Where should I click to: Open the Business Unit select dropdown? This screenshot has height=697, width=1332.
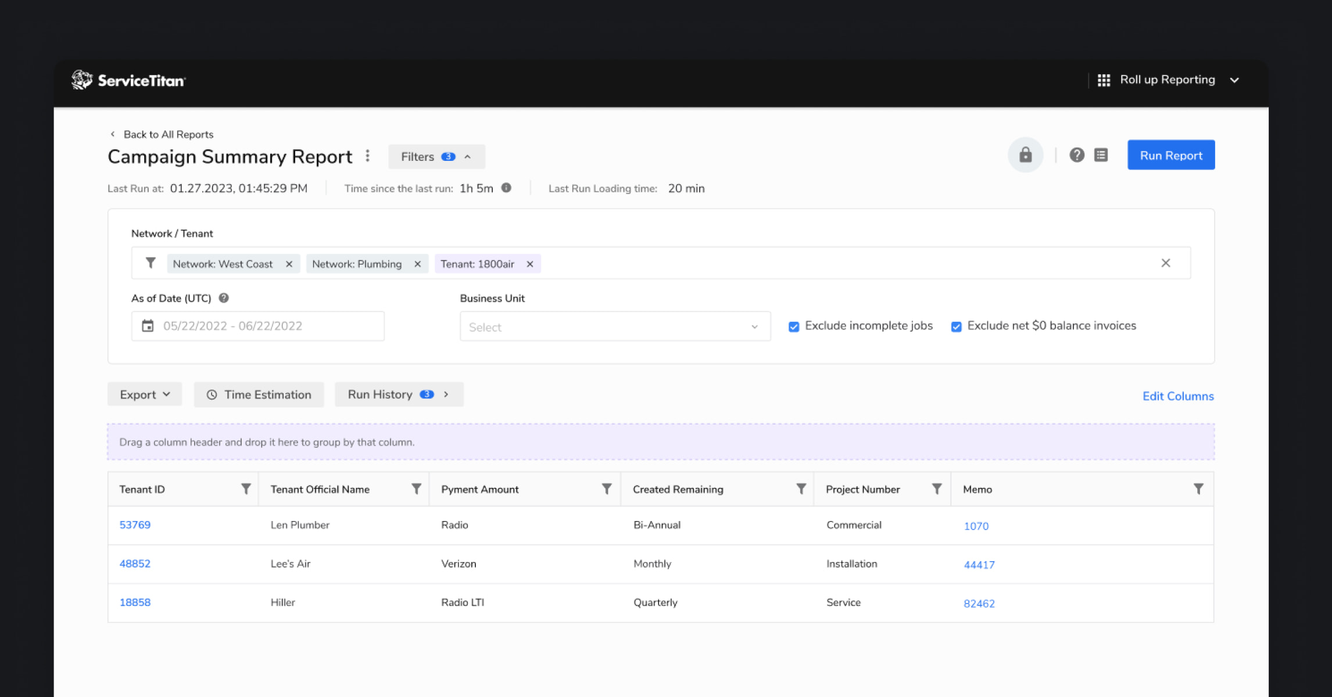pos(615,326)
